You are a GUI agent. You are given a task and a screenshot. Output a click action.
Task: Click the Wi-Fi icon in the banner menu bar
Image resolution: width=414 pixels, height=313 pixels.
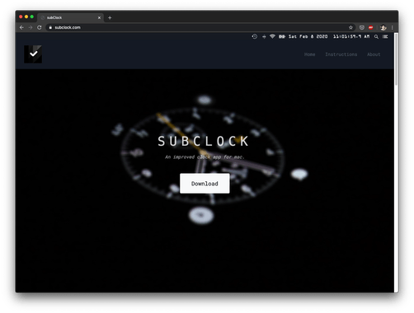(x=272, y=36)
